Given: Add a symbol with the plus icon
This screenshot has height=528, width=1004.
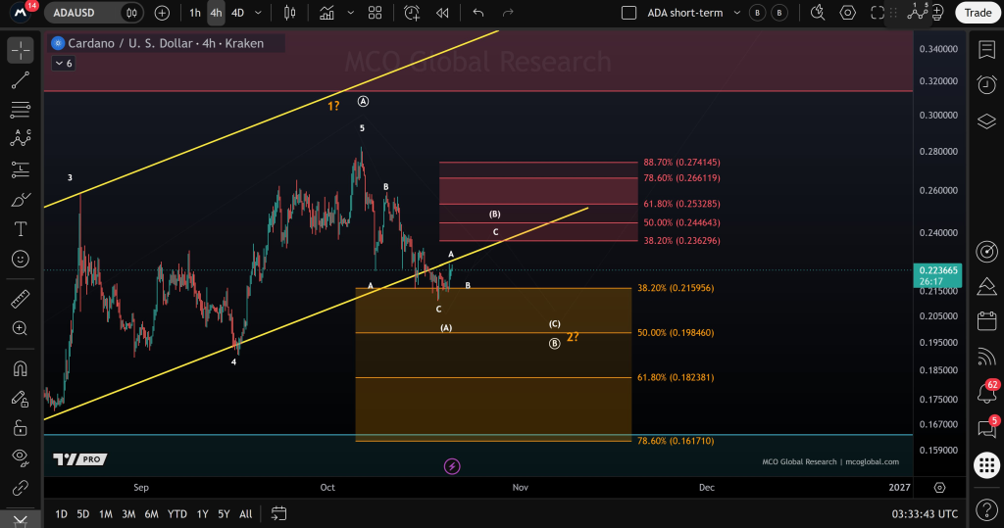Looking at the screenshot, I should [x=162, y=13].
